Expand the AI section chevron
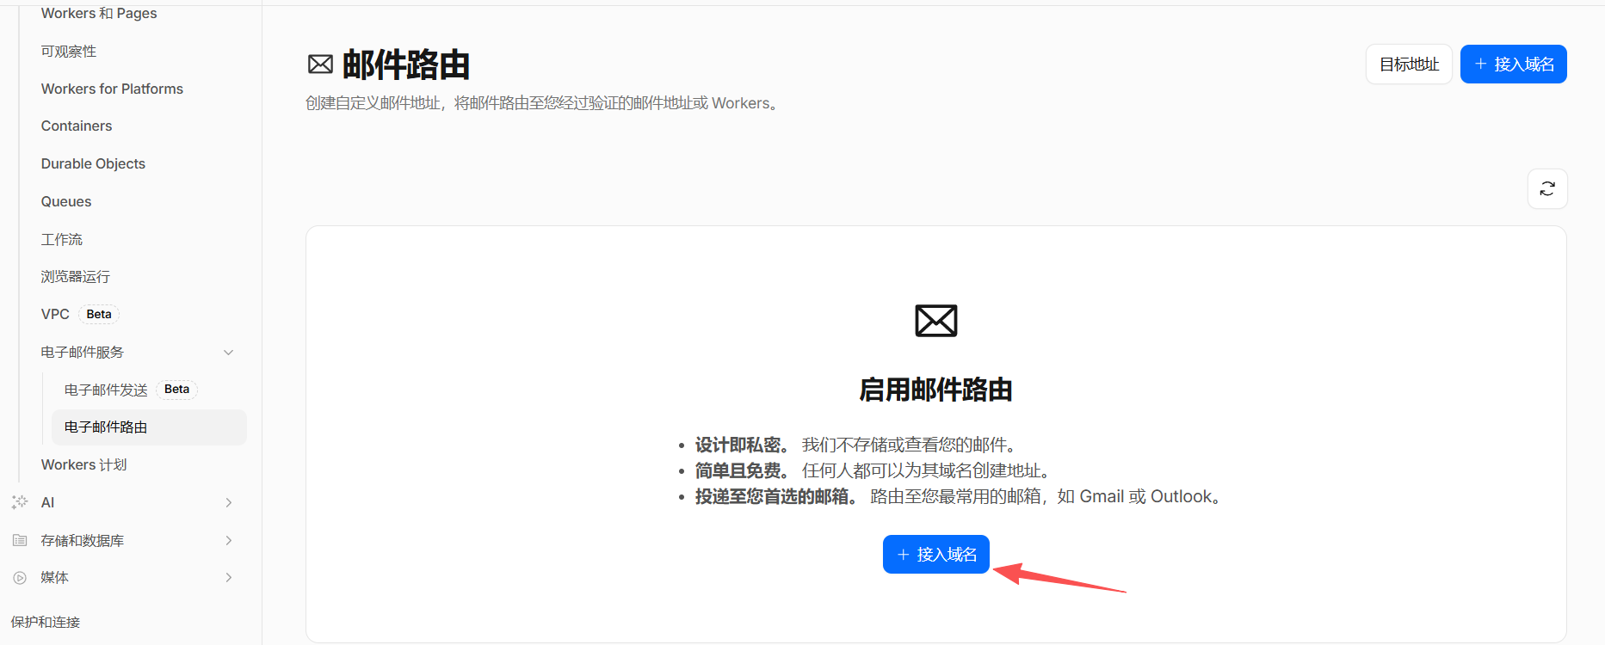The height and width of the screenshot is (645, 1605). (229, 502)
